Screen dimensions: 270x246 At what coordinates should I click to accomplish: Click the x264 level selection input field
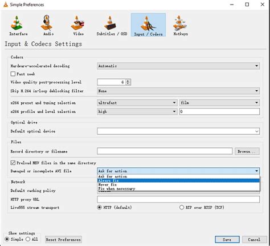pyautogui.click(x=219, y=111)
